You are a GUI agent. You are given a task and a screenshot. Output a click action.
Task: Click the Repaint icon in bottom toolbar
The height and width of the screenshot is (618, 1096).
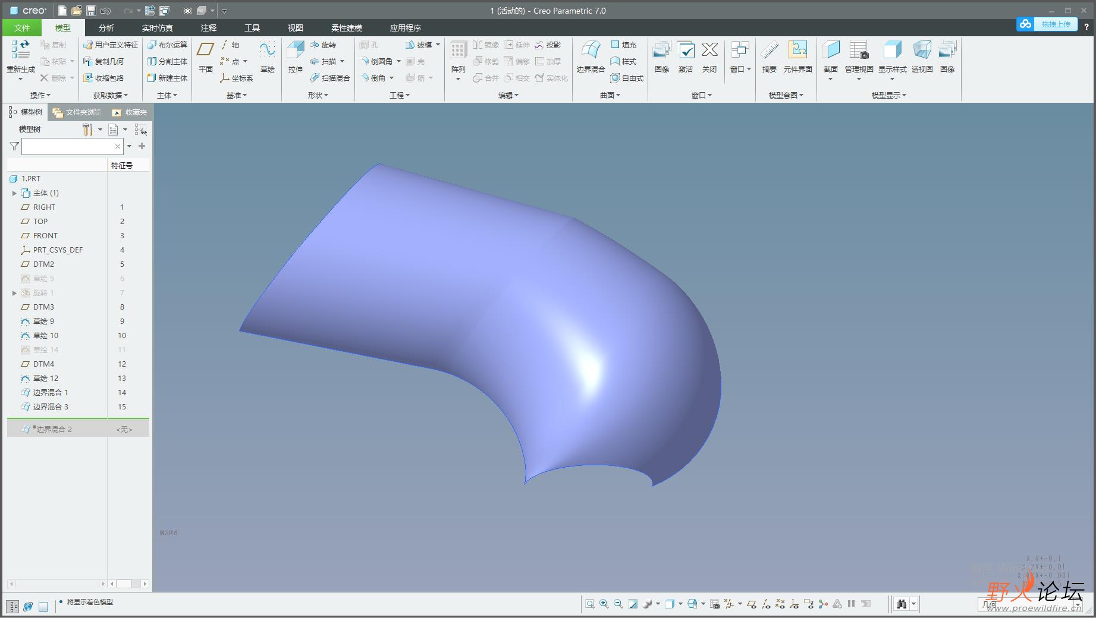[633, 604]
